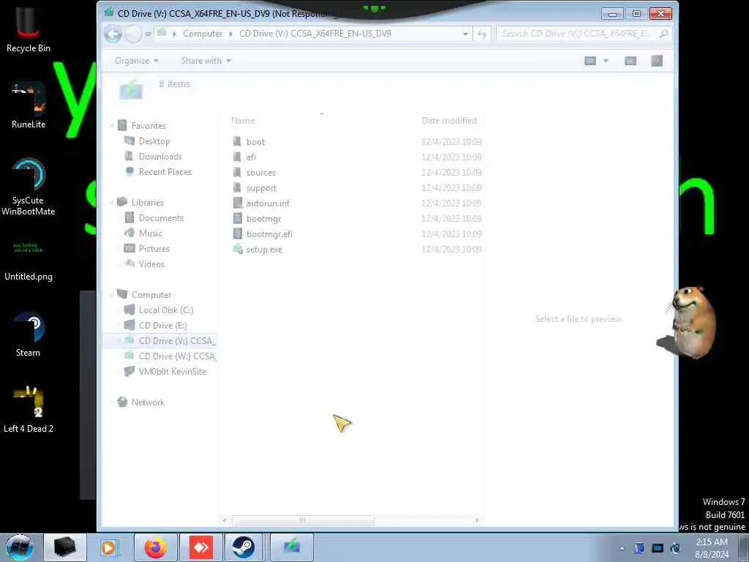Select the boot folder

click(255, 142)
